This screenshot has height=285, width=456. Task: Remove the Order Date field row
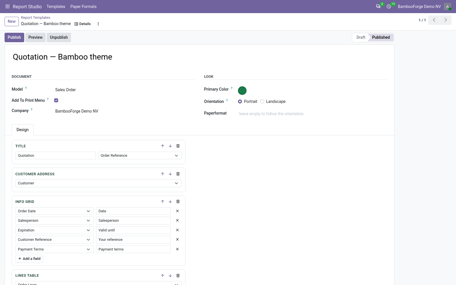point(177,211)
